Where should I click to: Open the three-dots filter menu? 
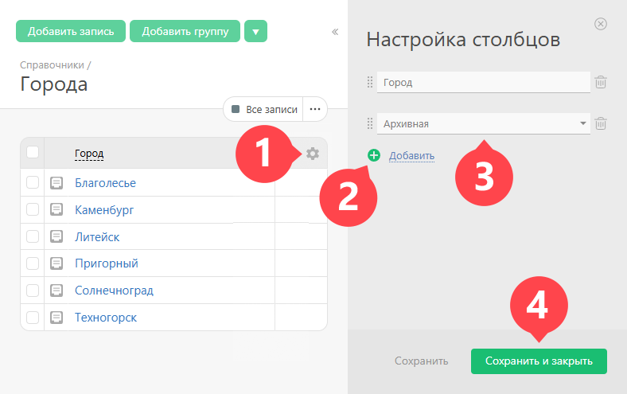(x=315, y=109)
